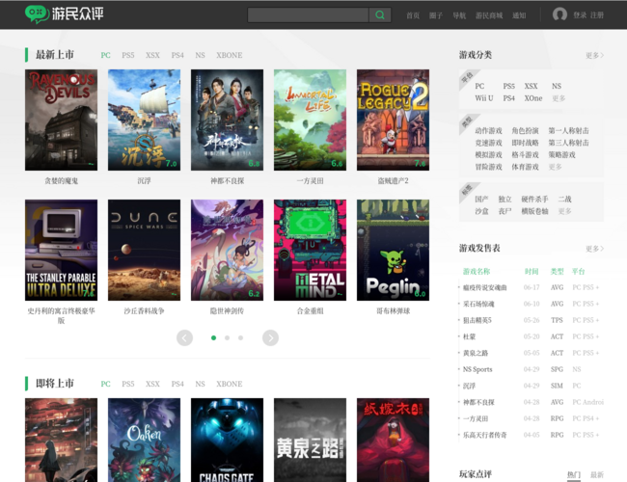
Task: Click the 登录 link
Action: click(580, 15)
